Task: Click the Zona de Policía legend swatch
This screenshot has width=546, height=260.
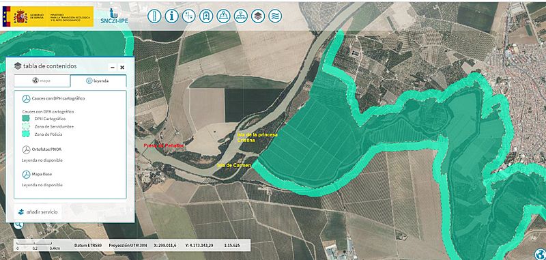Action: (26, 134)
